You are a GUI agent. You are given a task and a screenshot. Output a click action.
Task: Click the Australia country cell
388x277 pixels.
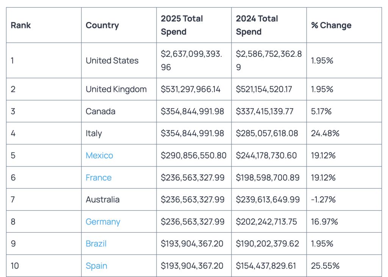[103, 199]
